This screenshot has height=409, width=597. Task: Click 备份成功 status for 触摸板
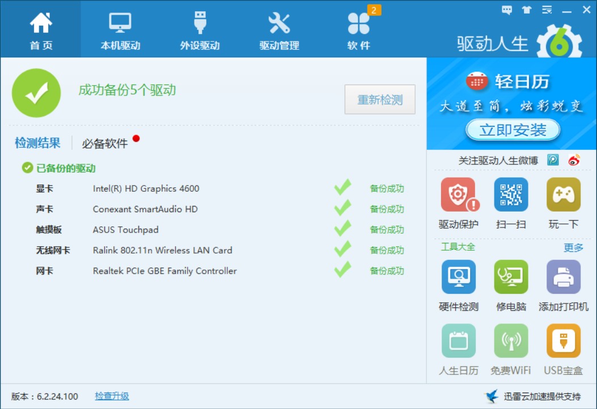pos(387,230)
